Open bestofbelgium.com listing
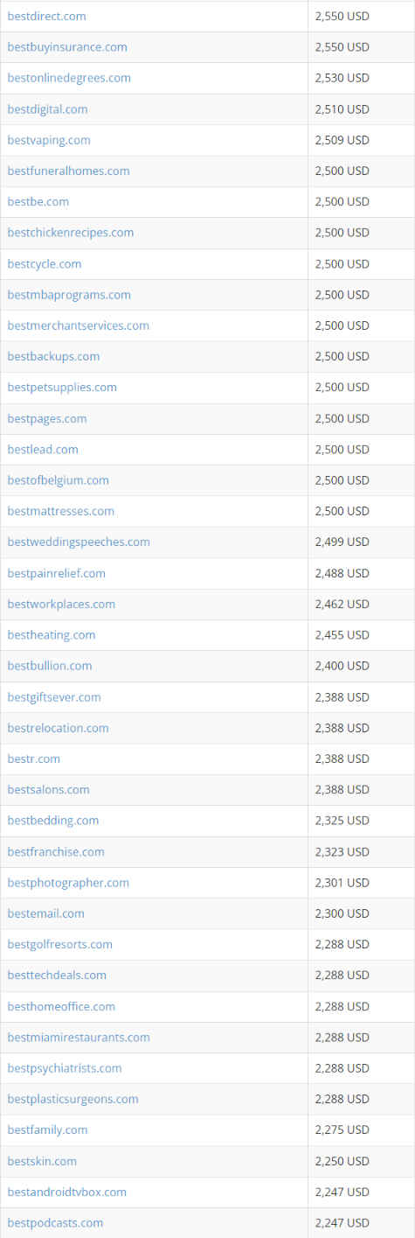Screen dimensions: 415x1238 point(58,480)
